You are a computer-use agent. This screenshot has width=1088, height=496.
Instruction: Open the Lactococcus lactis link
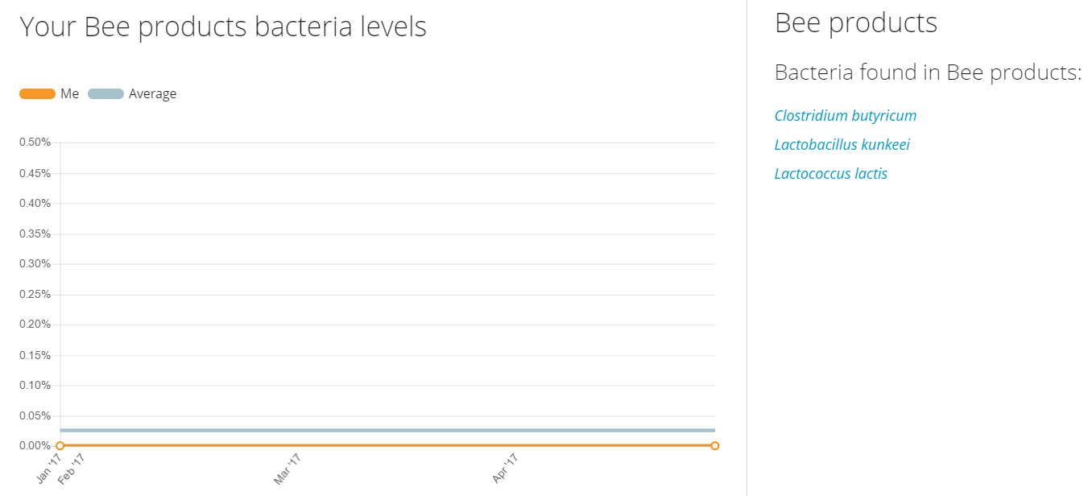(830, 174)
